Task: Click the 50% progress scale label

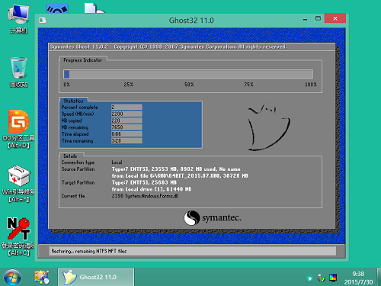Action: 189,85
